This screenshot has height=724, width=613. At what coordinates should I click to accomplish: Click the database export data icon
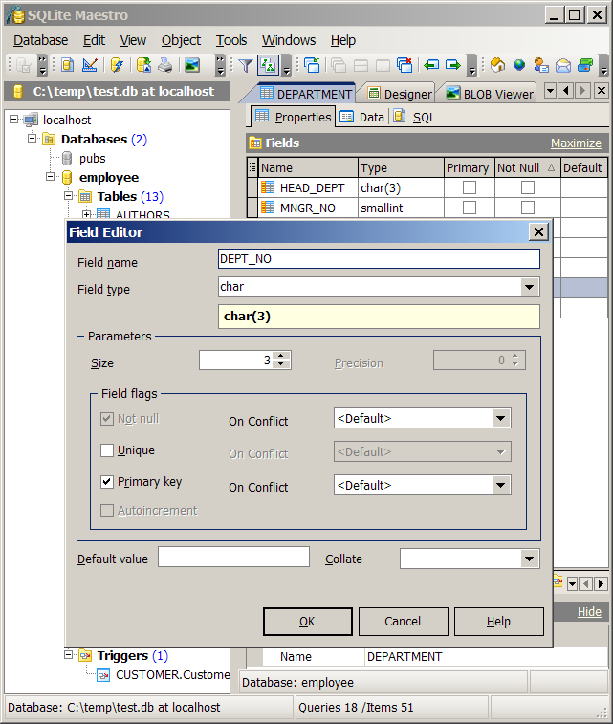tap(143, 65)
